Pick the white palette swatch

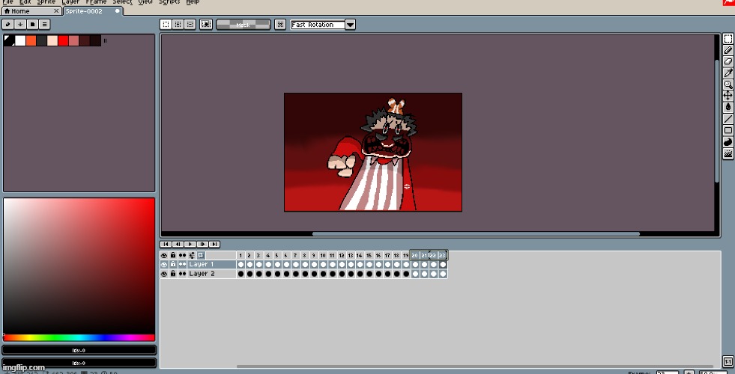[20, 40]
